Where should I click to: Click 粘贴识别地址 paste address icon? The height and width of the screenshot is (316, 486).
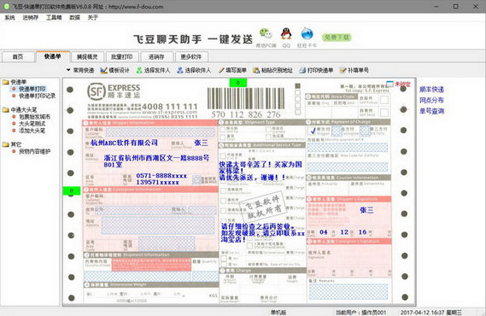(x=256, y=70)
